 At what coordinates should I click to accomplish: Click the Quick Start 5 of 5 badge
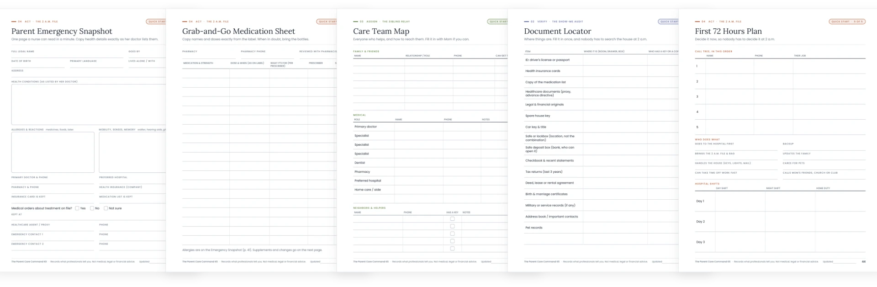click(x=847, y=21)
